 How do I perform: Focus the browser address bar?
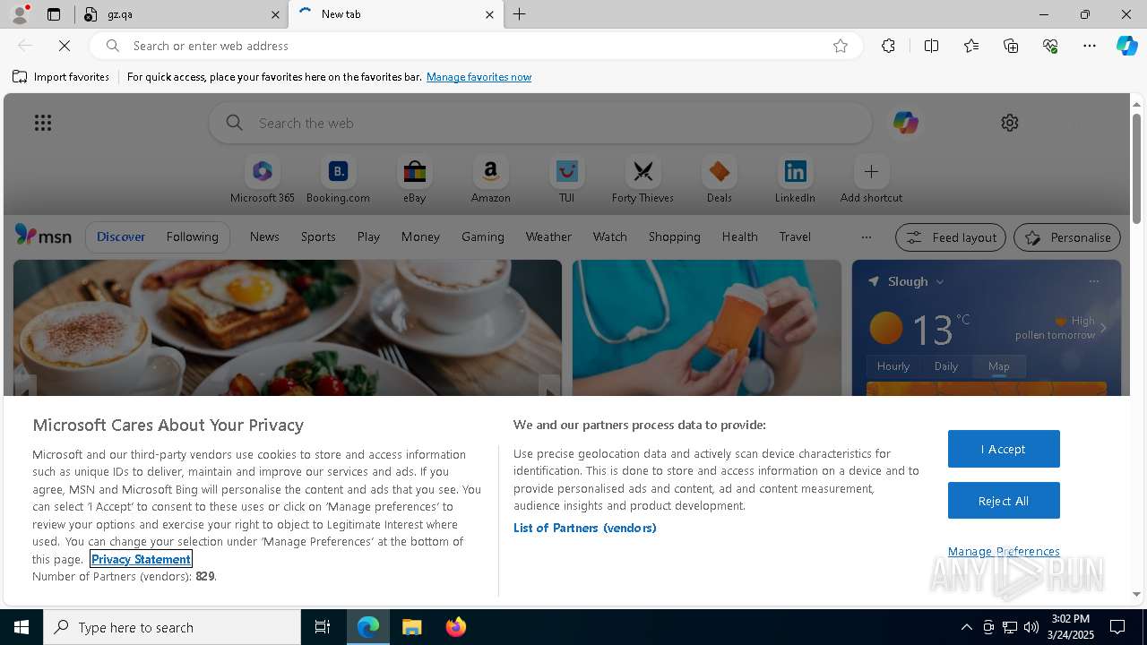coord(475,46)
